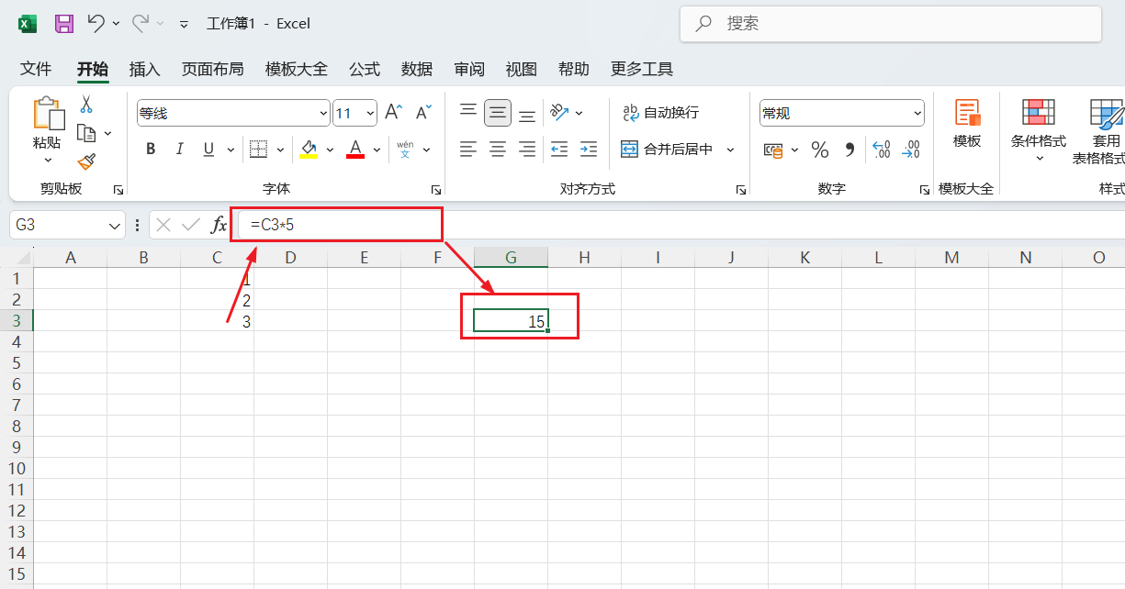This screenshot has width=1125, height=589.
Task: Open 条件格式 conditional formatting
Action: (x=1039, y=129)
